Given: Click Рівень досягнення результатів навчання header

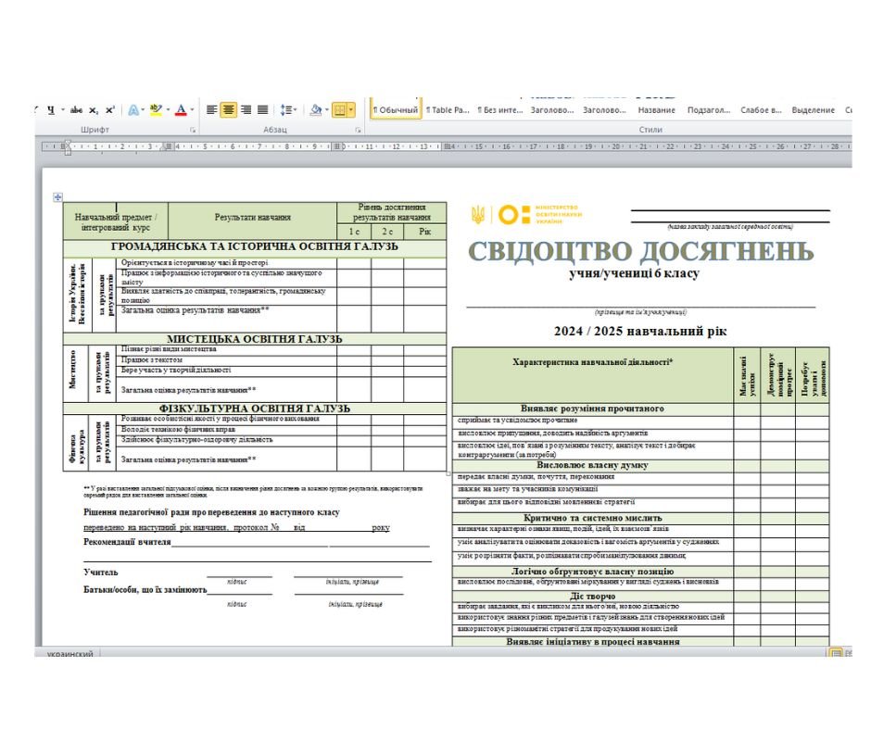Looking at the screenshot, I should pyautogui.click(x=392, y=212).
